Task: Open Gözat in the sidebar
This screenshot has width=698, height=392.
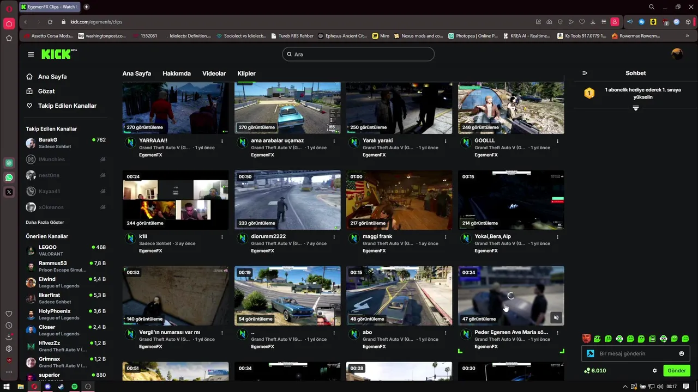Action: 40,91
